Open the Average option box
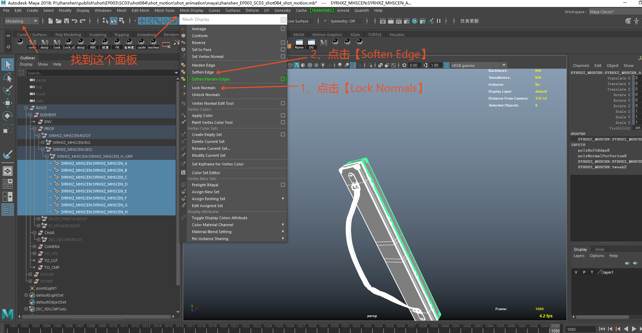This screenshot has height=333, width=642. (x=283, y=29)
